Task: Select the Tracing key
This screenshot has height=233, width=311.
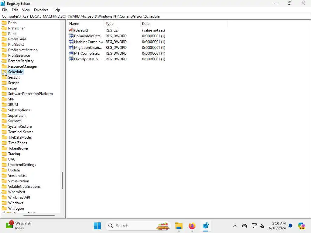Action: [14, 154]
